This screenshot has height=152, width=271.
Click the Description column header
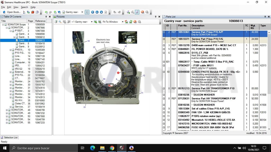tap(217, 27)
